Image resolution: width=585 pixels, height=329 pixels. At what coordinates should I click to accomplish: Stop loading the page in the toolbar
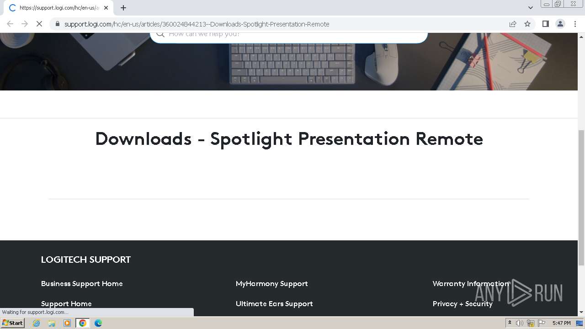point(39,24)
